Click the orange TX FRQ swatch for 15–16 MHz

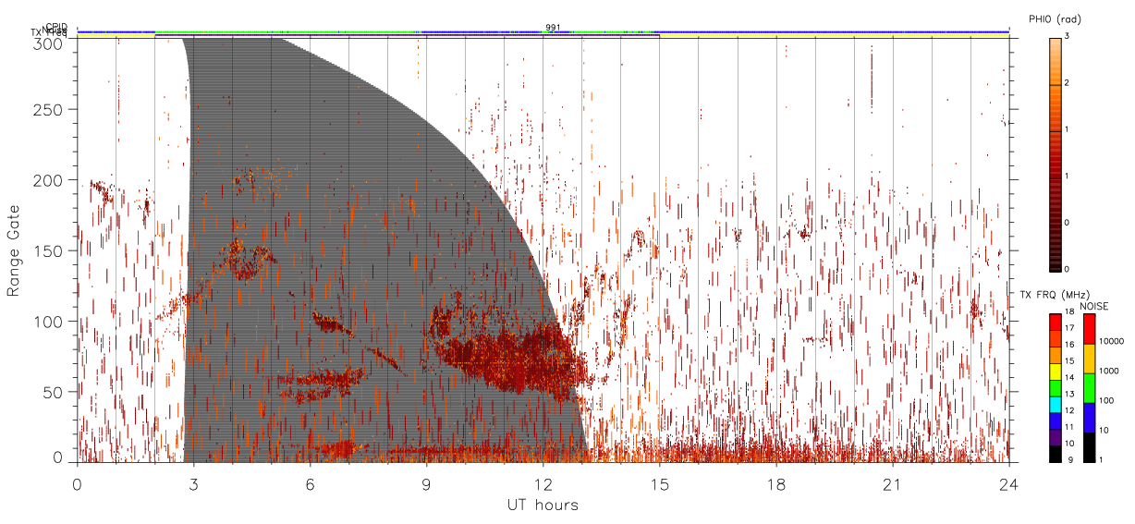(1056, 356)
